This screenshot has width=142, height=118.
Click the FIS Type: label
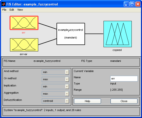click(x=87, y=61)
